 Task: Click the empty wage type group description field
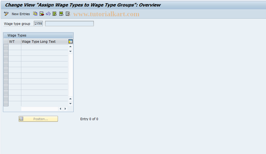(x=69, y=24)
